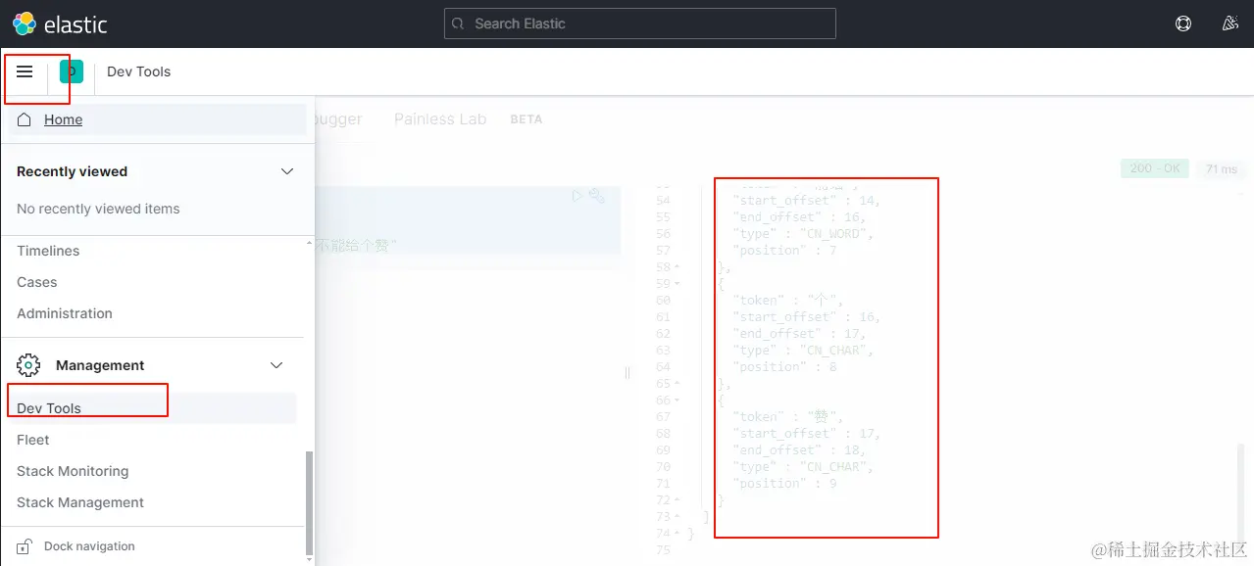The height and width of the screenshot is (566, 1254).
Task: Open the help menu icon
Action: (x=1183, y=24)
